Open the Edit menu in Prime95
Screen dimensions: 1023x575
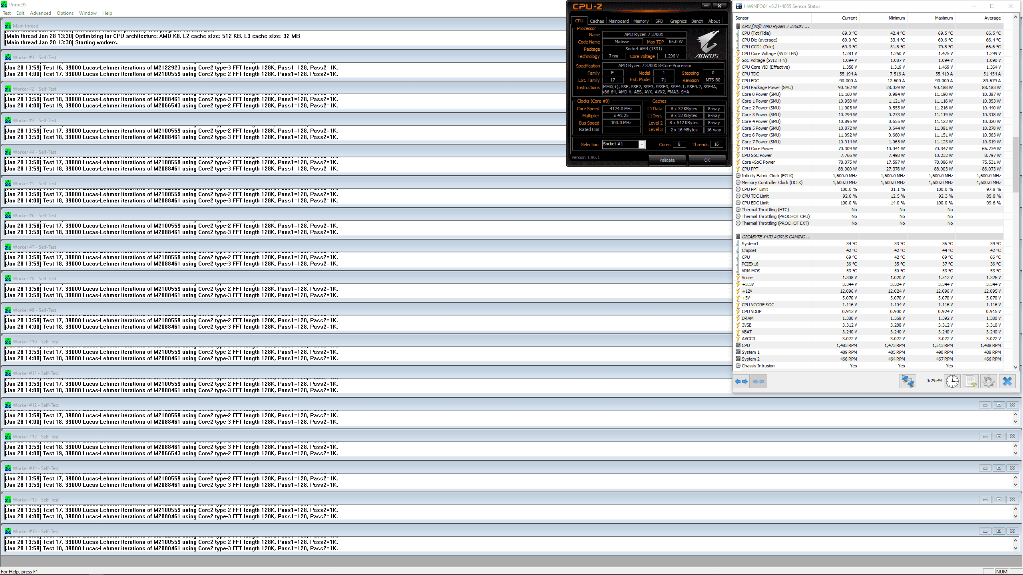tap(20, 13)
